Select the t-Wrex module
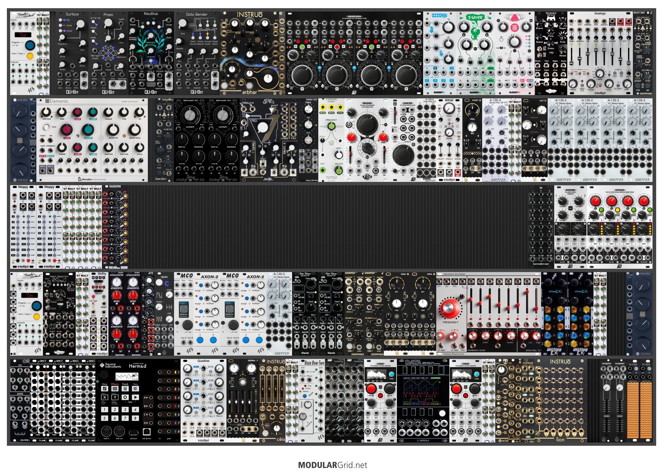This screenshot has height=472, width=666. click(475, 53)
